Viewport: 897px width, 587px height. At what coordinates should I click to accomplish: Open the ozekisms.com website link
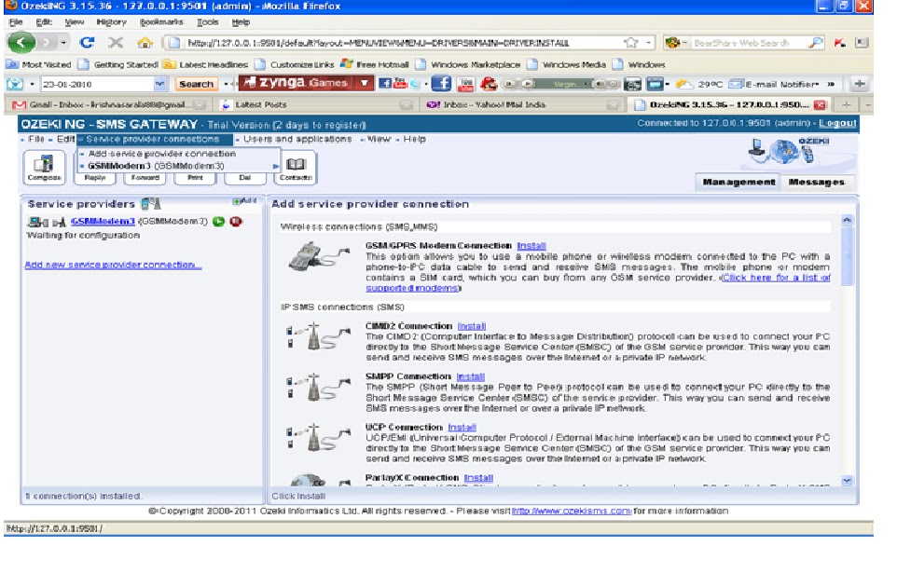(573, 511)
